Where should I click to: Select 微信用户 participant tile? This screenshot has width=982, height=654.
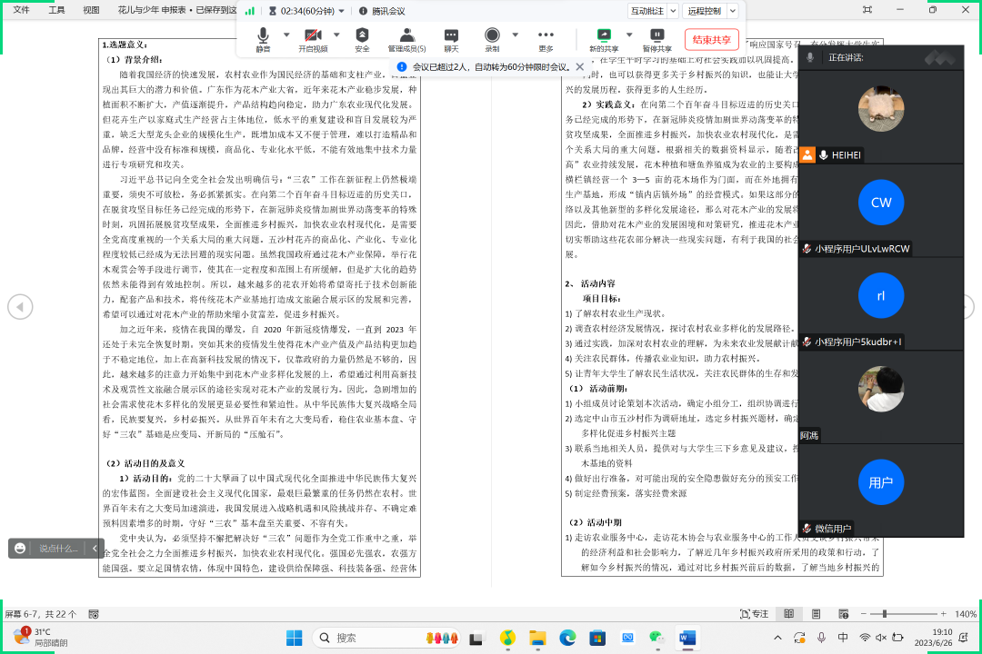point(880,490)
